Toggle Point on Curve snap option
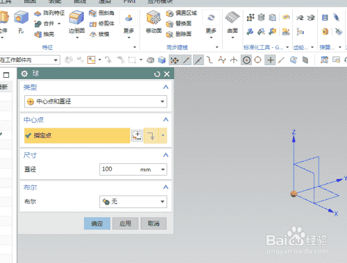This screenshot has height=263, width=347. point(281,60)
